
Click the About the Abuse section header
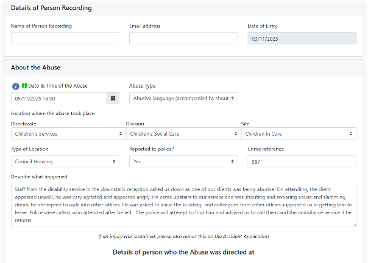(35, 68)
